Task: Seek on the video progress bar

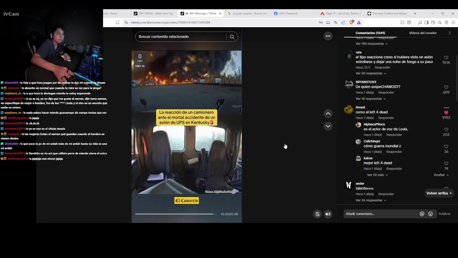Action: 176,214
